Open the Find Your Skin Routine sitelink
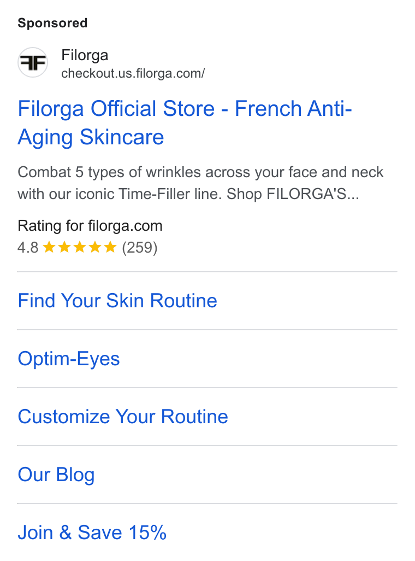Screen dimensions: 415x561 117,301
